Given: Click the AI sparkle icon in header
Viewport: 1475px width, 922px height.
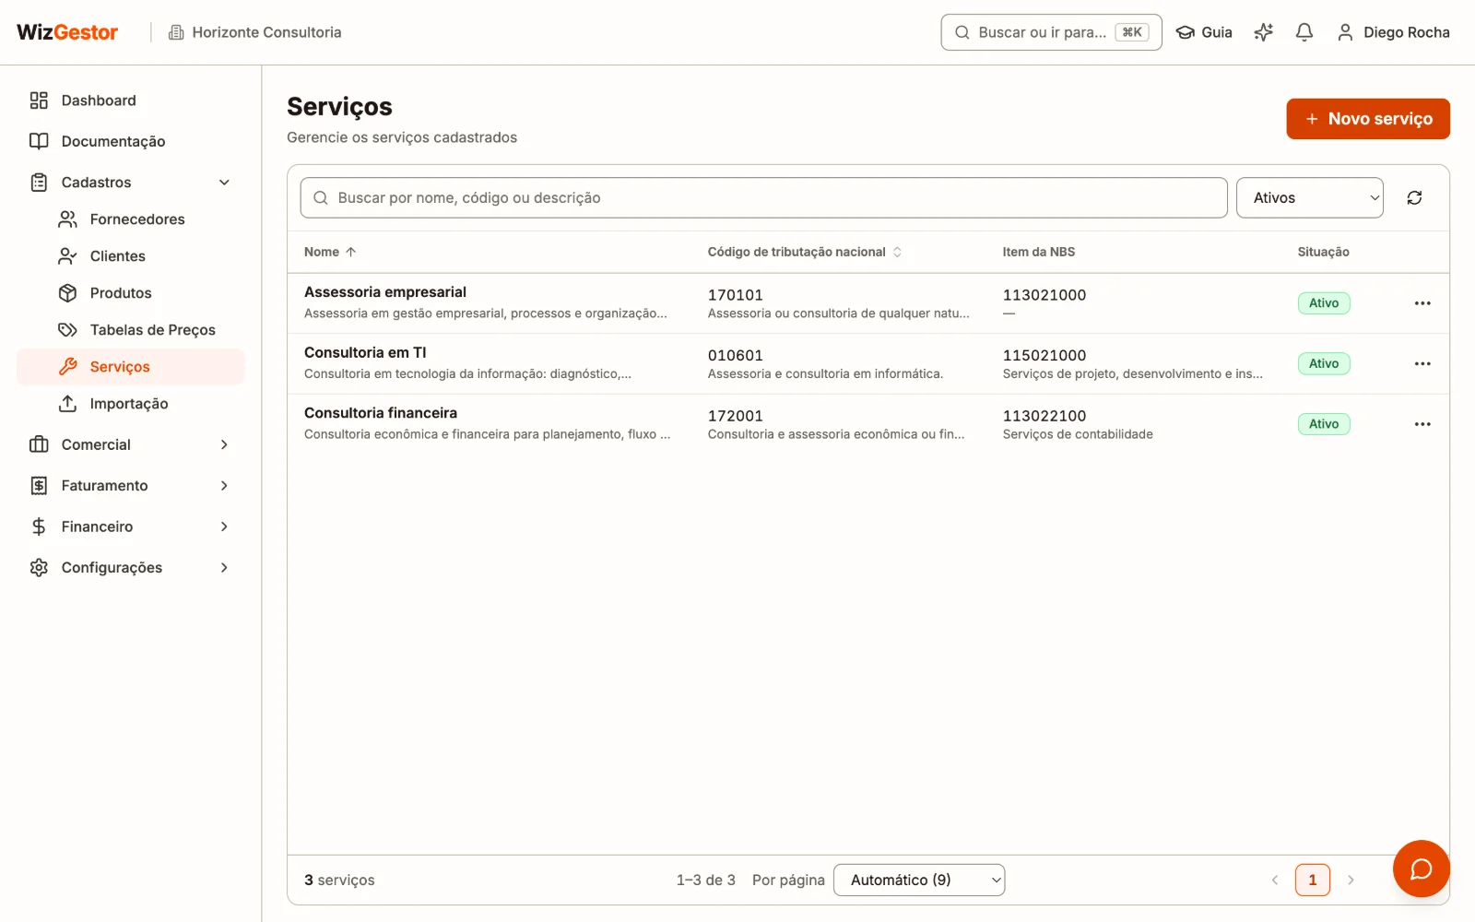Looking at the screenshot, I should tap(1263, 32).
